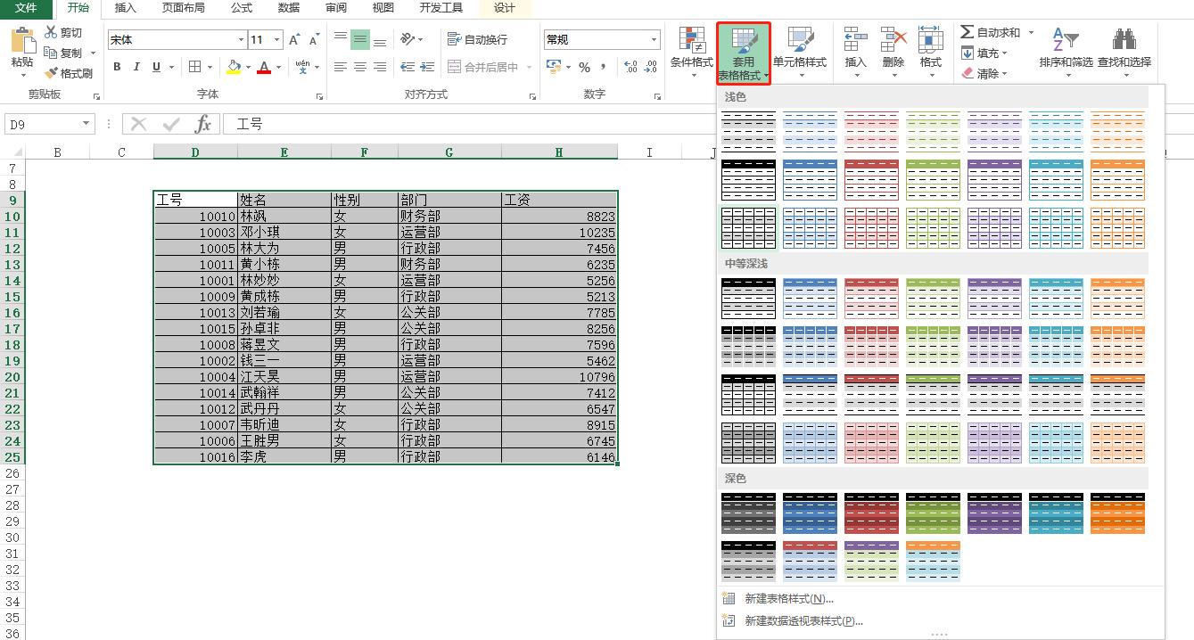Click the red font color A
The height and width of the screenshot is (640, 1194).
click(263, 67)
